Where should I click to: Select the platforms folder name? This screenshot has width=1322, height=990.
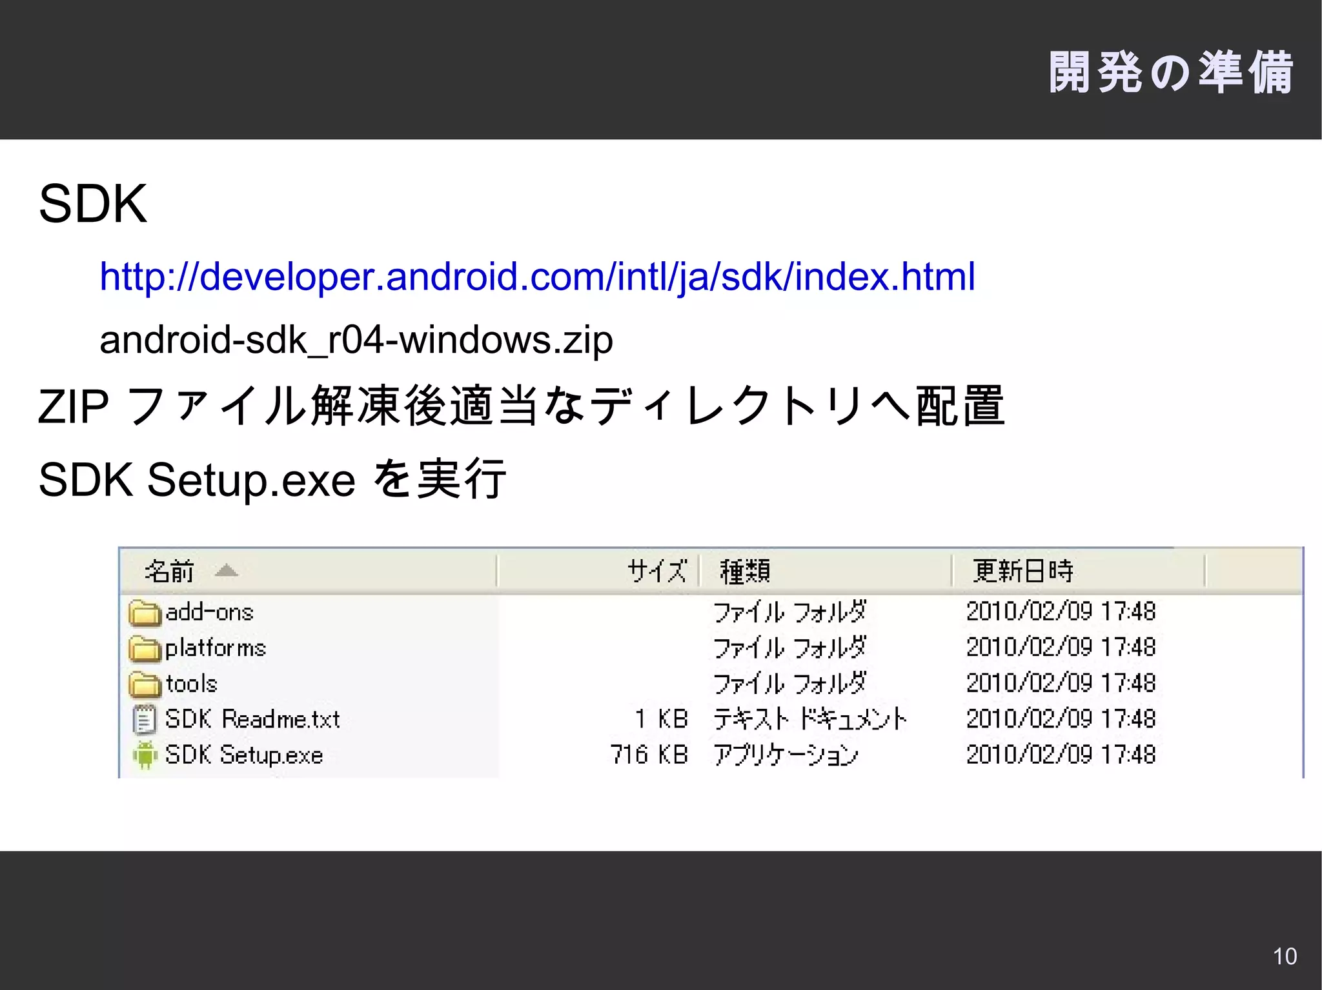216,648
